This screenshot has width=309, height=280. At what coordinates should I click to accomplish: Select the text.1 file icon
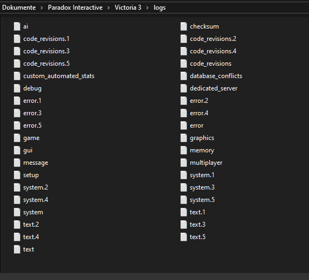coord(184,212)
